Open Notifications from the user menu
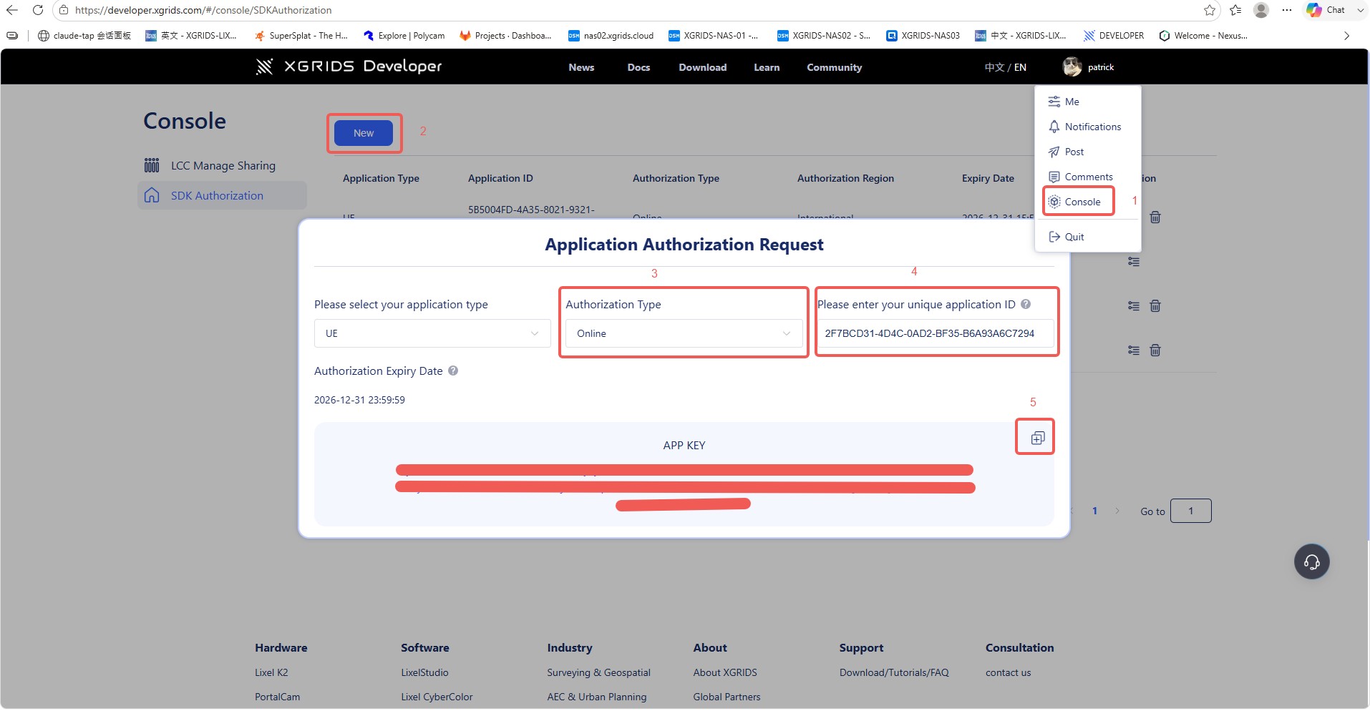The width and height of the screenshot is (1370, 711). [1085, 127]
